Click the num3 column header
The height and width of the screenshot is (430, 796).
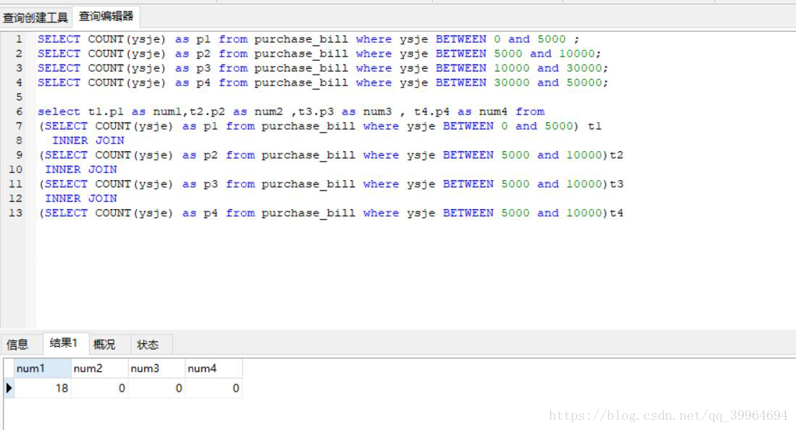click(x=156, y=368)
